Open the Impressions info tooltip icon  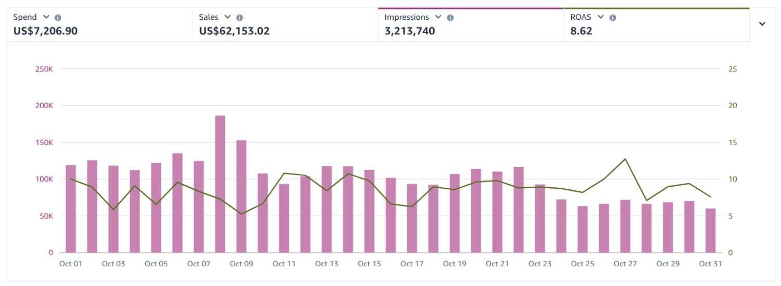pyautogui.click(x=450, y=17)
